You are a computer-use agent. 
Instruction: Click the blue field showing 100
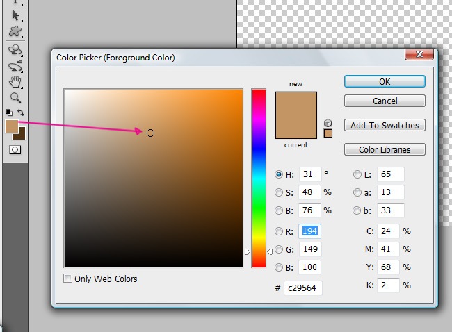[309, 267]
